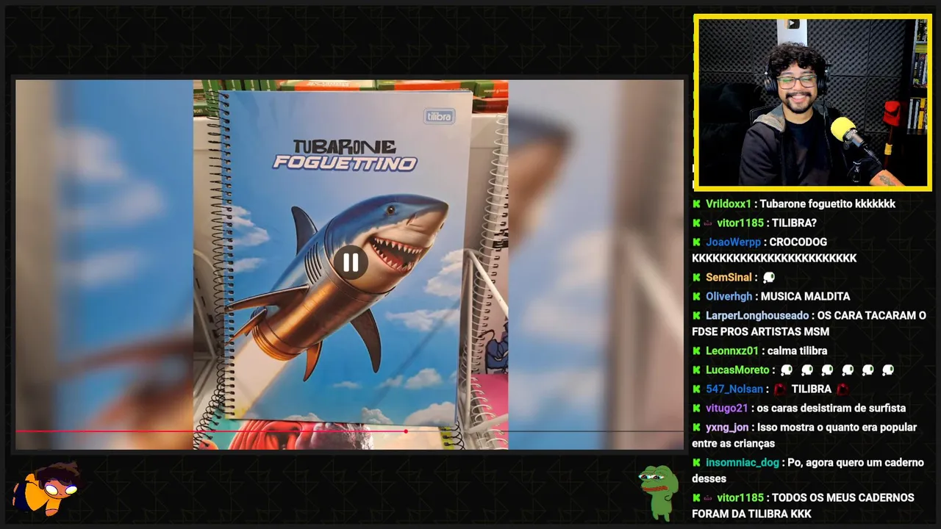Viewport: 941px width, 529px height.
Task: Click the 547_Nolsan username
Action: [x=734, y=389]
